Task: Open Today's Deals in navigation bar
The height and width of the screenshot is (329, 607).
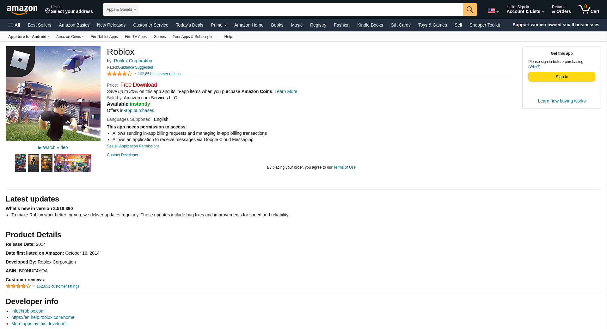Action: [x=189, y=25]
